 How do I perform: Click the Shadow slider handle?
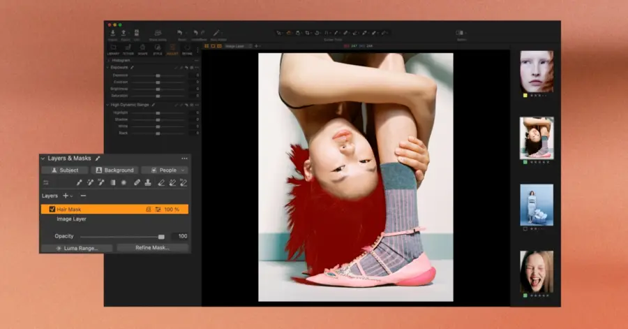click(x=158, y=120)
